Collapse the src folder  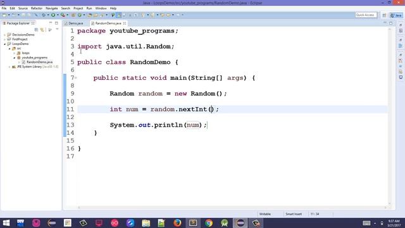tap(9, 48)
